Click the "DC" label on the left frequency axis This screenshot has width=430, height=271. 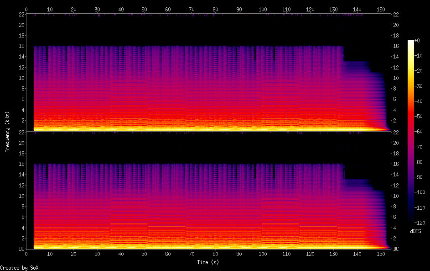tap(21, 249)
